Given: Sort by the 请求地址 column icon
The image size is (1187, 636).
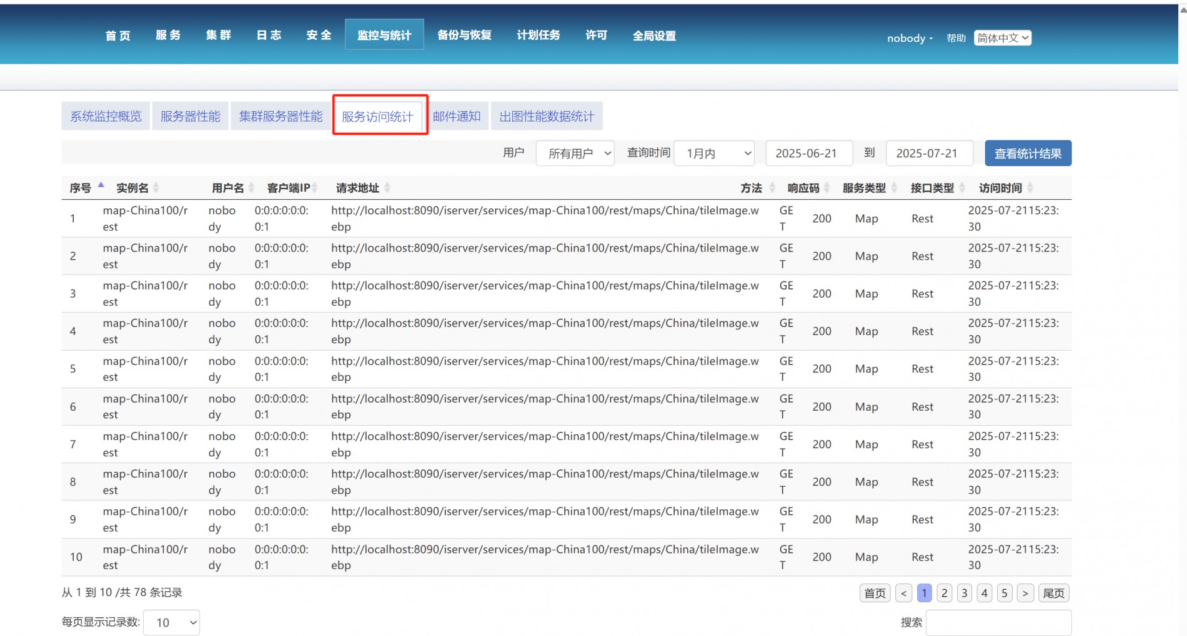Looking at the screenshot, I should coord(387,188).
